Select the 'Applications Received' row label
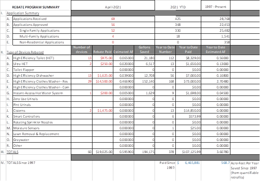This screenshot has width=260, height=181. click(x=30, y=19)
